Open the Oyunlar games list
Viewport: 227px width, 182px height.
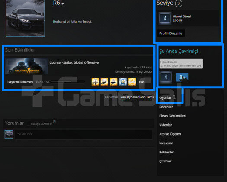(x=165, y=98)
